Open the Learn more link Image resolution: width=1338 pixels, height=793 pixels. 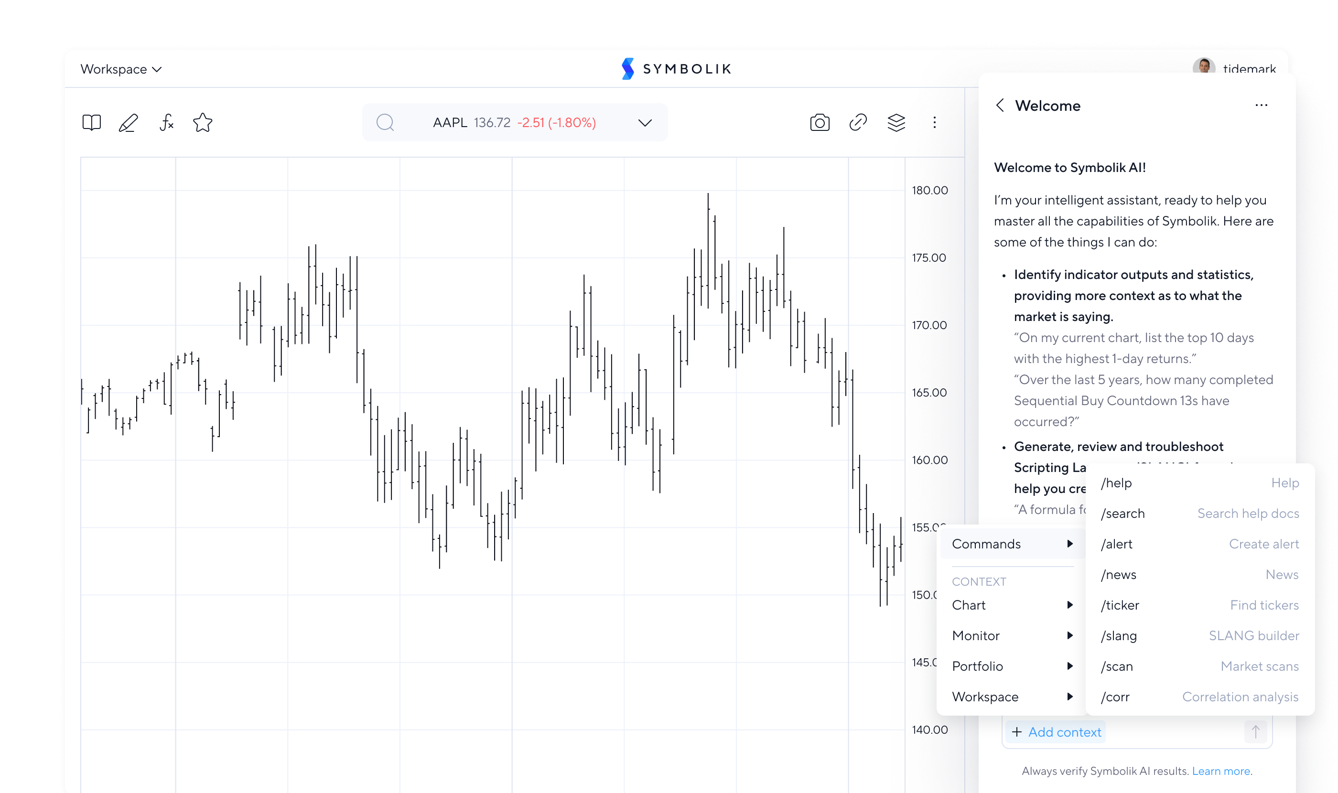[x=1220, y=771]
